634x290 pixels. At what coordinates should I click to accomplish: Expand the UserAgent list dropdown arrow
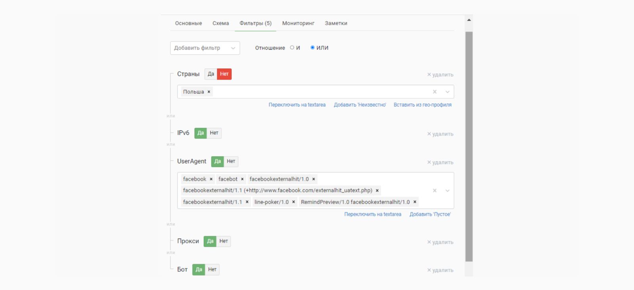click(447, 191)
